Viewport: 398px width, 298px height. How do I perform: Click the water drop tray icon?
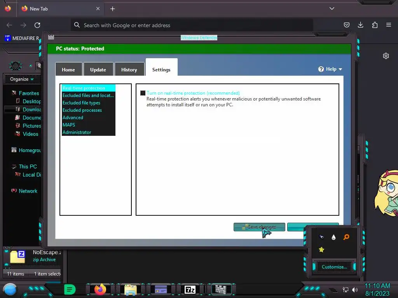click(x=333, y=237)
